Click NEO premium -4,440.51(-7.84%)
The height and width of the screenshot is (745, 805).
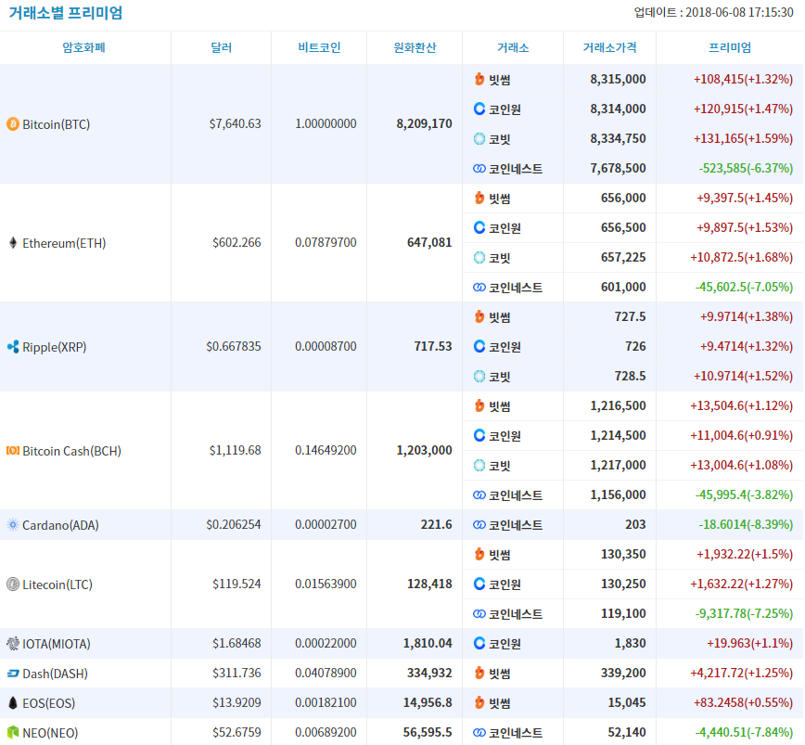click(744, 733)
